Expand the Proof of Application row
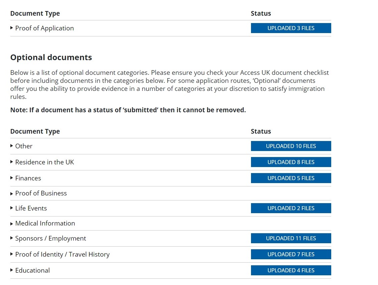The height and width of the screenshot is (285, 378). tap(44, 28)
